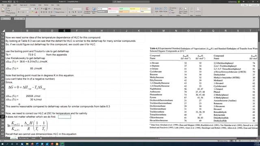
Task: Select row 37 header
Action: (x=2, y=117)
